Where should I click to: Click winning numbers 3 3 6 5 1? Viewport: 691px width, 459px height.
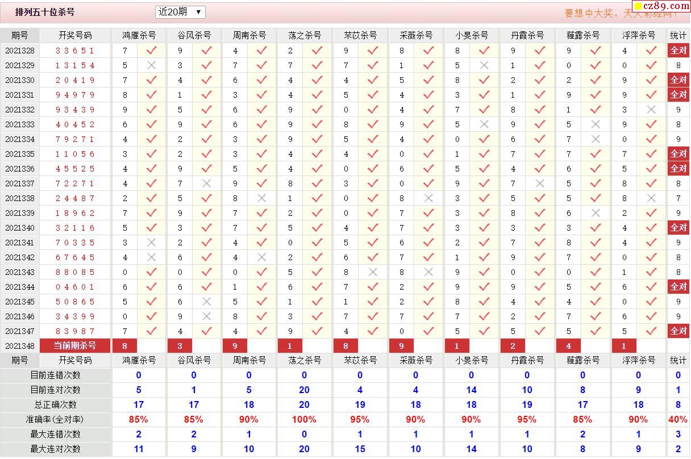(x=76, y=51)
